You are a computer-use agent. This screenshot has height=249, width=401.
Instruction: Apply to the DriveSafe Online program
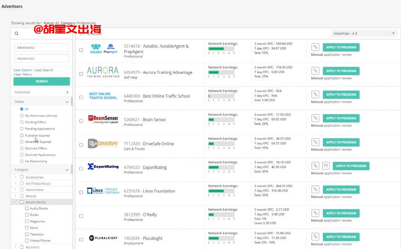coord(341,142)
